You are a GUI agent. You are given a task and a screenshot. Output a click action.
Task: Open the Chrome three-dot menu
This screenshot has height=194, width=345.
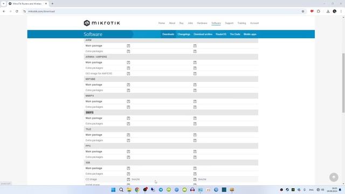[341, 11]
